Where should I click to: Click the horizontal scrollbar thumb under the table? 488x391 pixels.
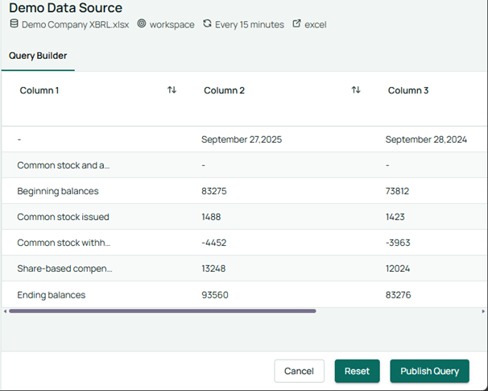pyautogui.click(x=163, y=311)
